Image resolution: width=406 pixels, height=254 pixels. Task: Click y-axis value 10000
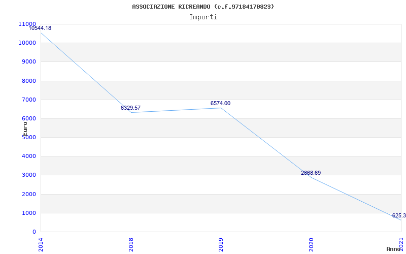pyautogui.click(x=27, y=43)
